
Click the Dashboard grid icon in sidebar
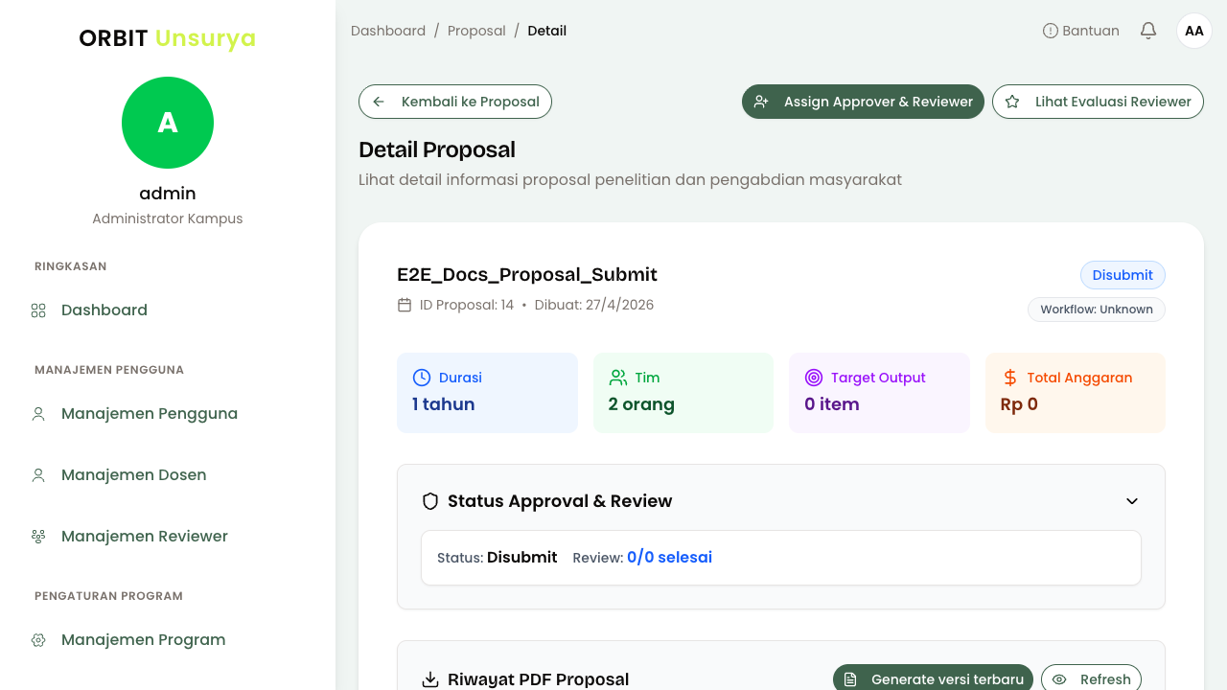click(38, 310)
